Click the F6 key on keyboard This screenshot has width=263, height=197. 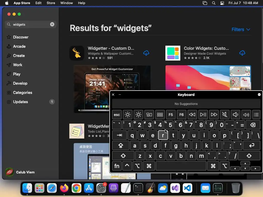[182, 115]
